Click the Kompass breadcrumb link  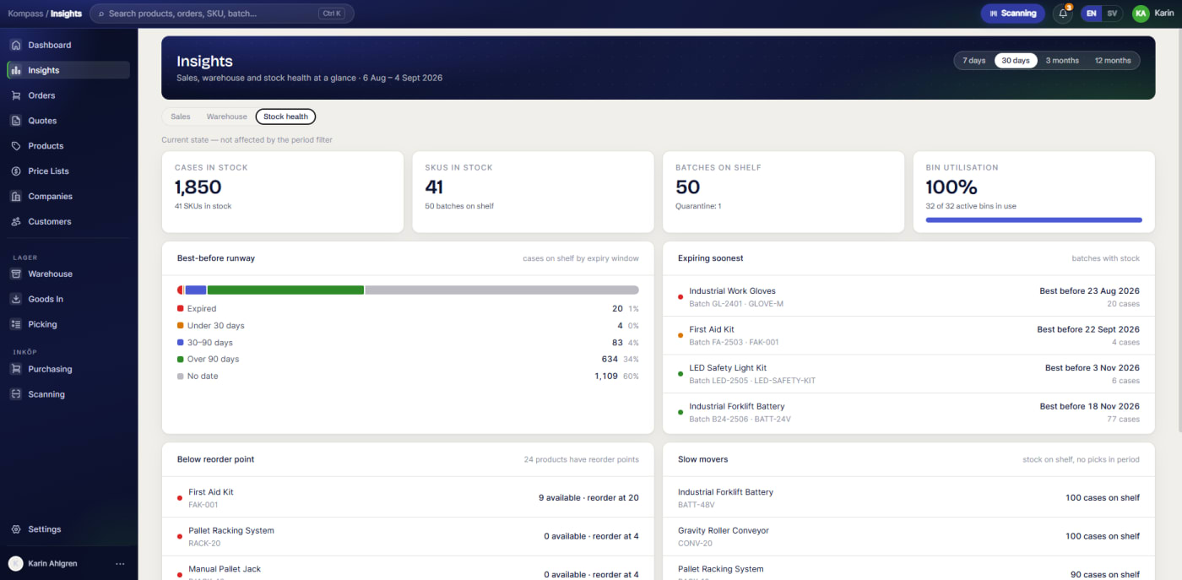[x=25, y=14]
